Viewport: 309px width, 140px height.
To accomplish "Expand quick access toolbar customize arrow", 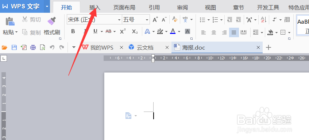I will point(74,47).
